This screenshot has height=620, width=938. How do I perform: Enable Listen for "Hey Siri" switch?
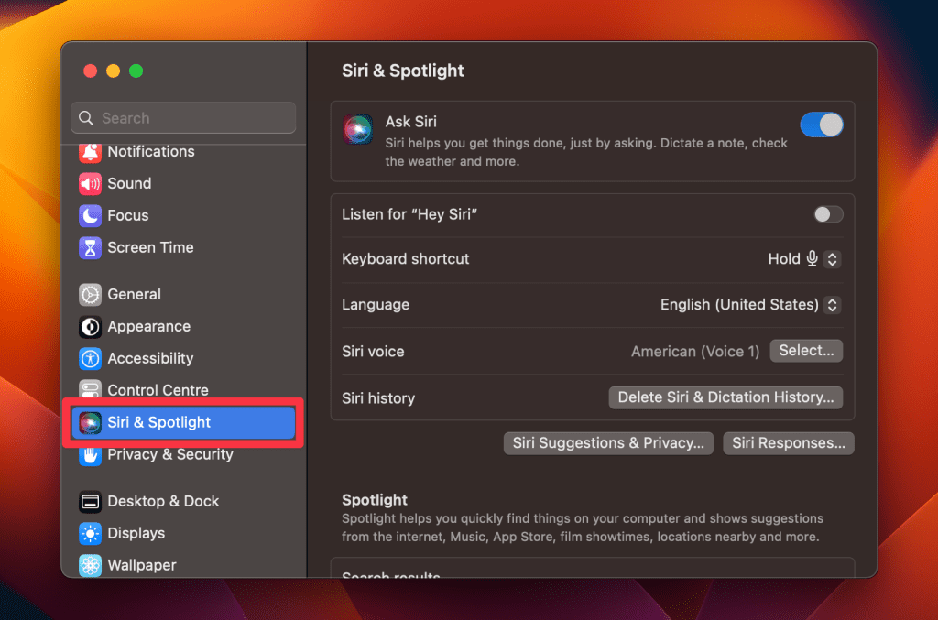point(828,214)
